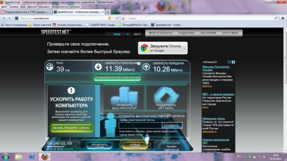The height and width of the screenshot is (161, 287).
Task: Switch to the Подключаемся все к ТТК tab
Action: (x=26, y=12)
